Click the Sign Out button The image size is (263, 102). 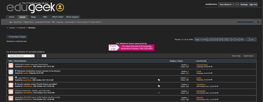coord(253,4)
